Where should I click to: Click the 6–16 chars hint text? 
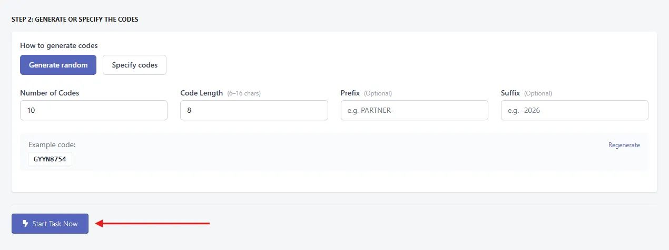coord(244,93)
